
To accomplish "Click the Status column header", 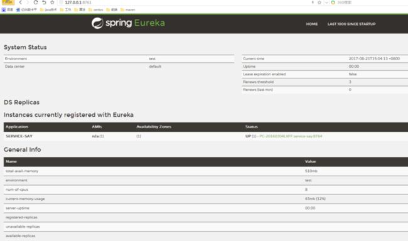I will (x=252, y=127).
